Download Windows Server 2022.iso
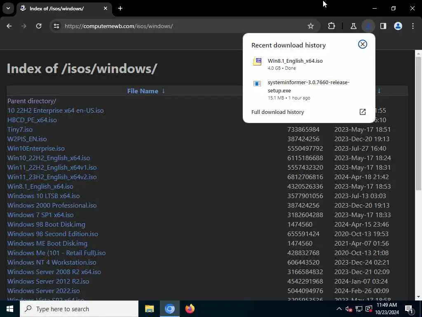Viewport: 422px width, 317px height. [44, 291]
